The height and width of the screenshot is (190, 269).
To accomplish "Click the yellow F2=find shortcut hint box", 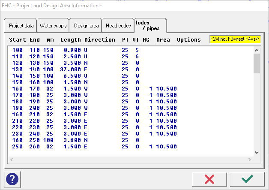I will [x=235, y=39].
